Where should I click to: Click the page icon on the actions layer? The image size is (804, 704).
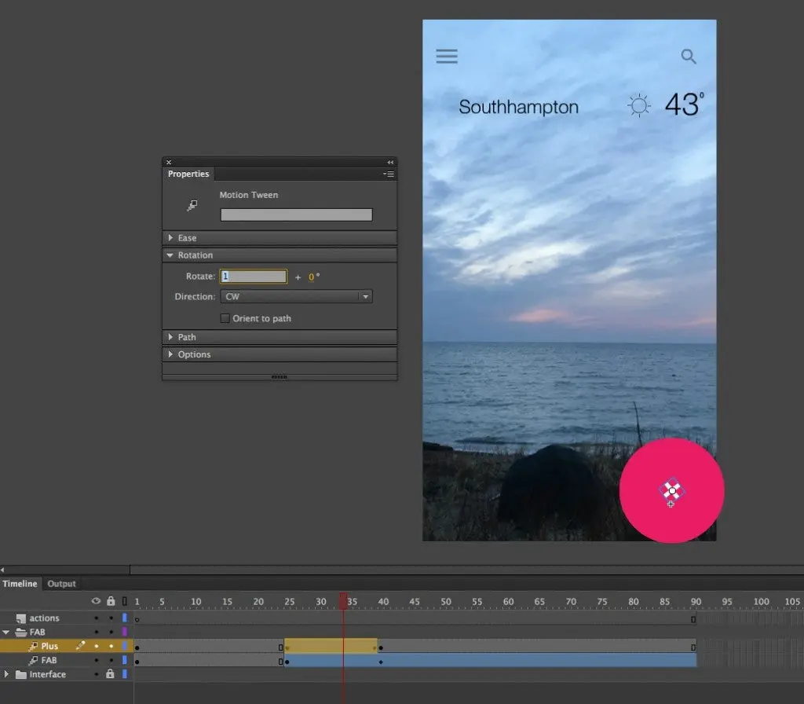[22, 618]
